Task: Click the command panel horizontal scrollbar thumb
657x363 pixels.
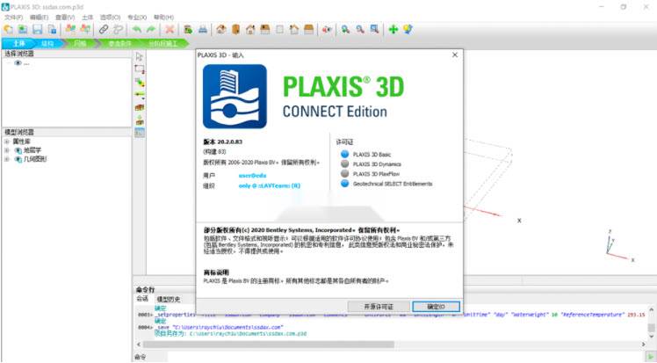Action: (x=268, y=345)
